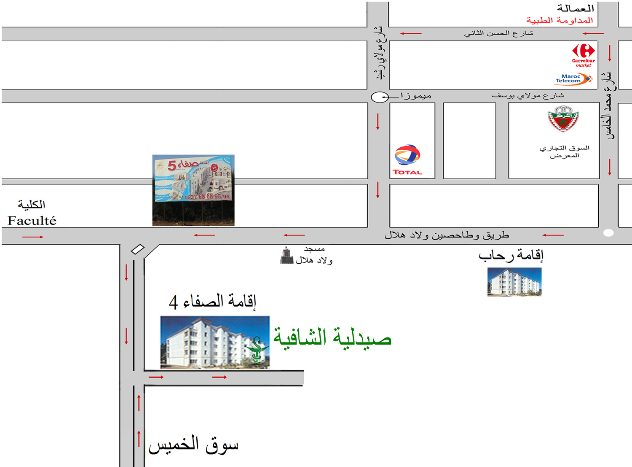
Task: Click the Total gas station logo
Action: tap(407, 159)
